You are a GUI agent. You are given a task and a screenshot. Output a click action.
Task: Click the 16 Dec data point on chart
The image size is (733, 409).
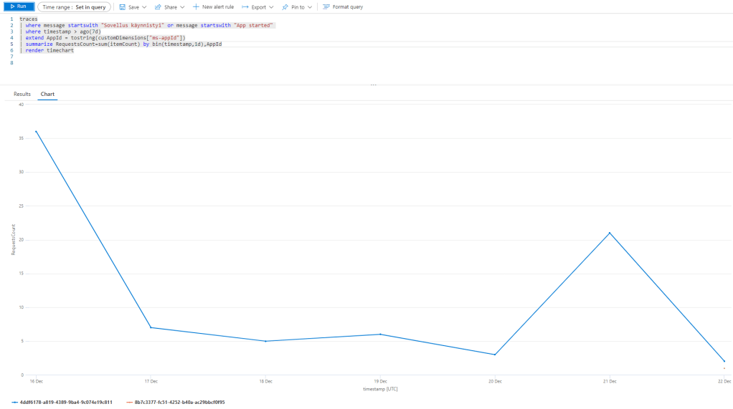[36, 131]
